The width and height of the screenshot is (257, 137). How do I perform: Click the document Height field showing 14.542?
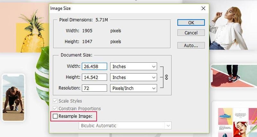(x=94, y=78)
